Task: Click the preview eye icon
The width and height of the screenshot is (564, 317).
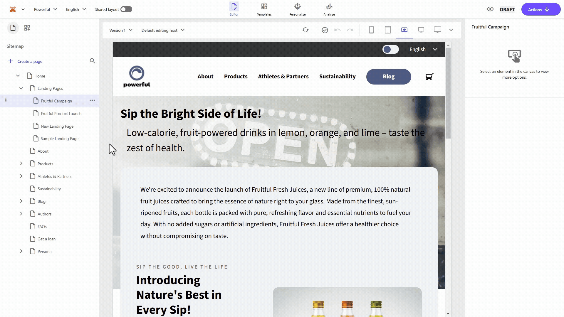Action: click(x=490, y=9)
